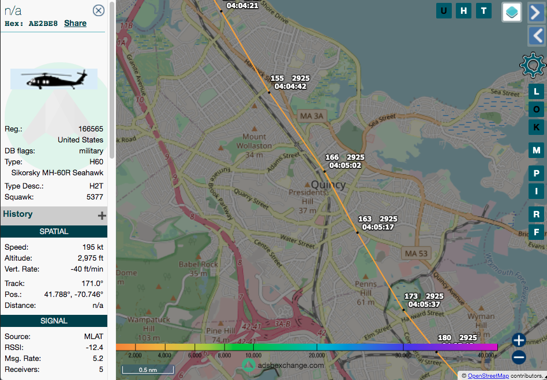This screenshot has width=547, height=380.
Task: Click the Quincy city label on map
Action: click(x=328, y=185)
